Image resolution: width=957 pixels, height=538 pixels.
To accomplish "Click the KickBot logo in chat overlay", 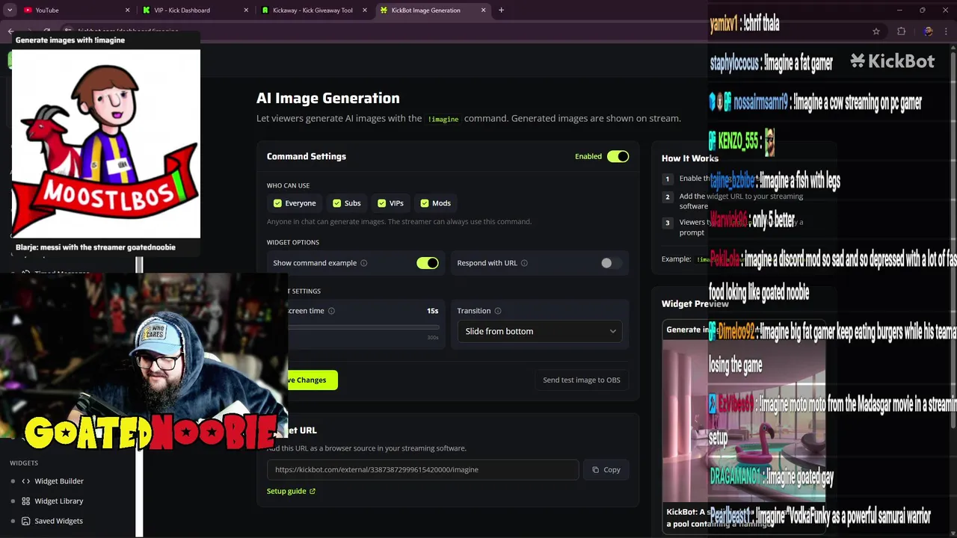I will [x=893, y=61].
